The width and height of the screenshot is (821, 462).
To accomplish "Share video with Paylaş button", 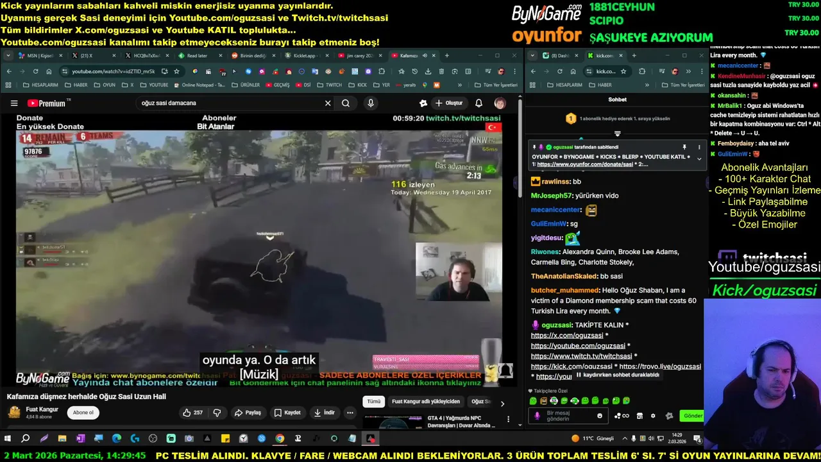I will (x=248, y=413).
